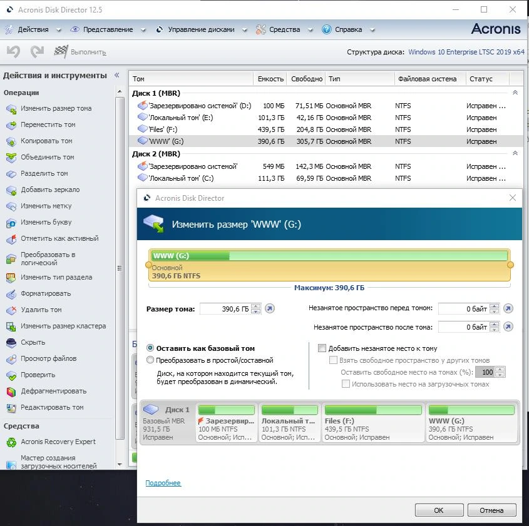Click the Browse files icon
Image resolution: width=529 pixels, height=526 pixels.
pos(11,359)
